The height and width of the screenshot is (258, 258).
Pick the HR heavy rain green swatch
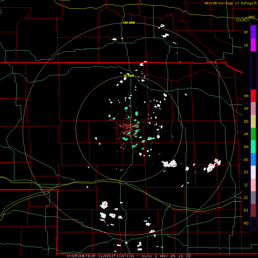(x=253, y=134)
